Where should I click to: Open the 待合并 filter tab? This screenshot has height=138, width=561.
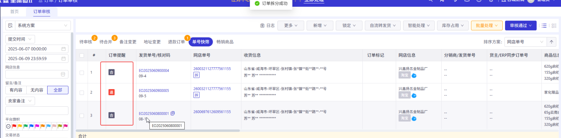(106, 42)
